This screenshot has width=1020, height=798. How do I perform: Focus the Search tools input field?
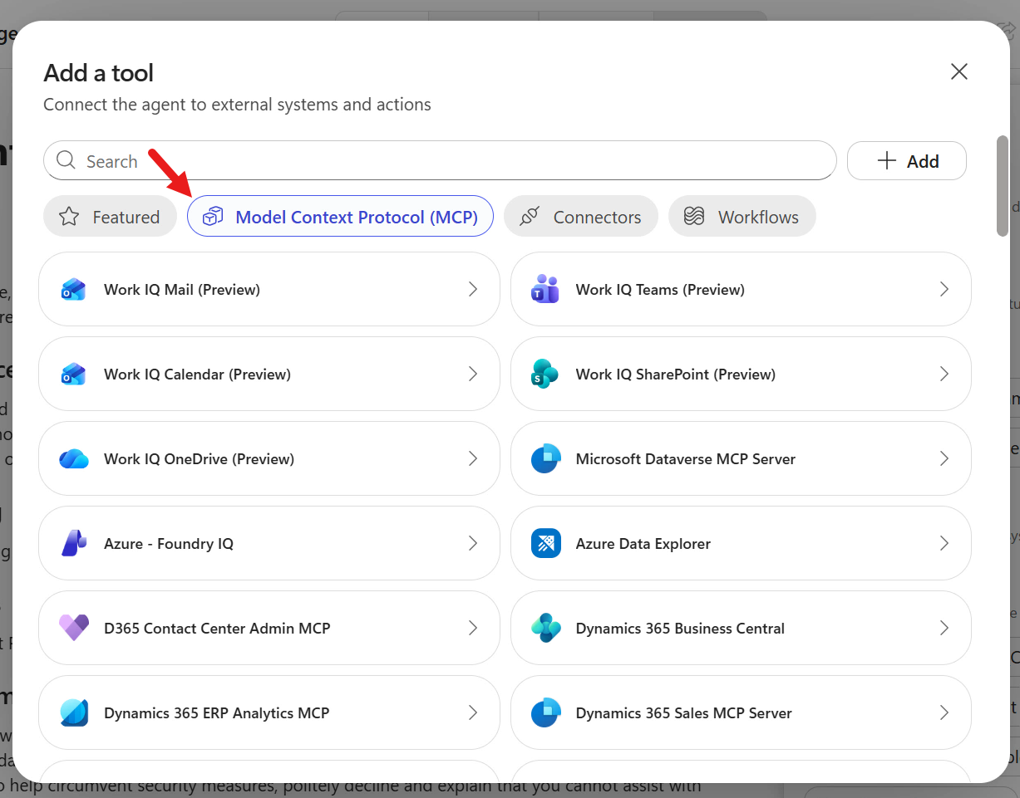coord(440,160)
